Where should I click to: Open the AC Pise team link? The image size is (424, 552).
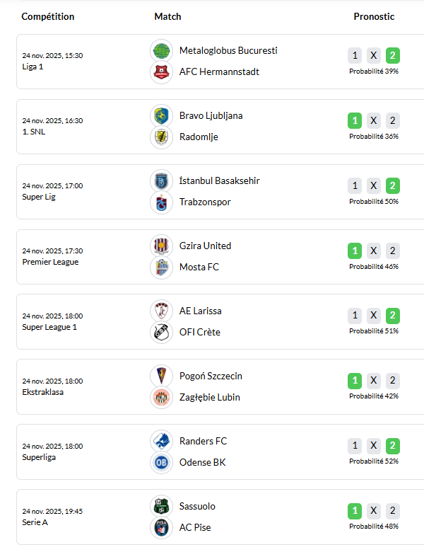(x=195, y=527)
